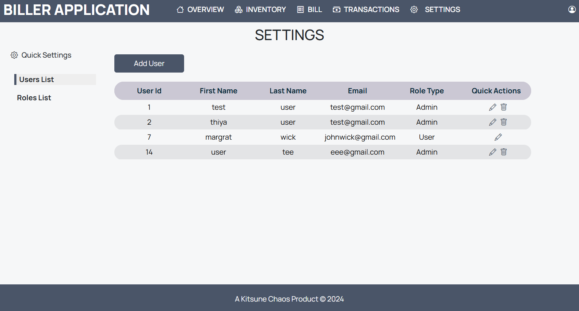Select Users List in the sidebar

coord(37,79)
